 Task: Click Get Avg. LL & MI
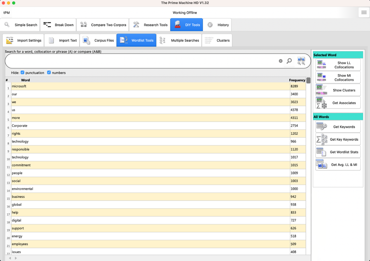click(x=338, y=164)
